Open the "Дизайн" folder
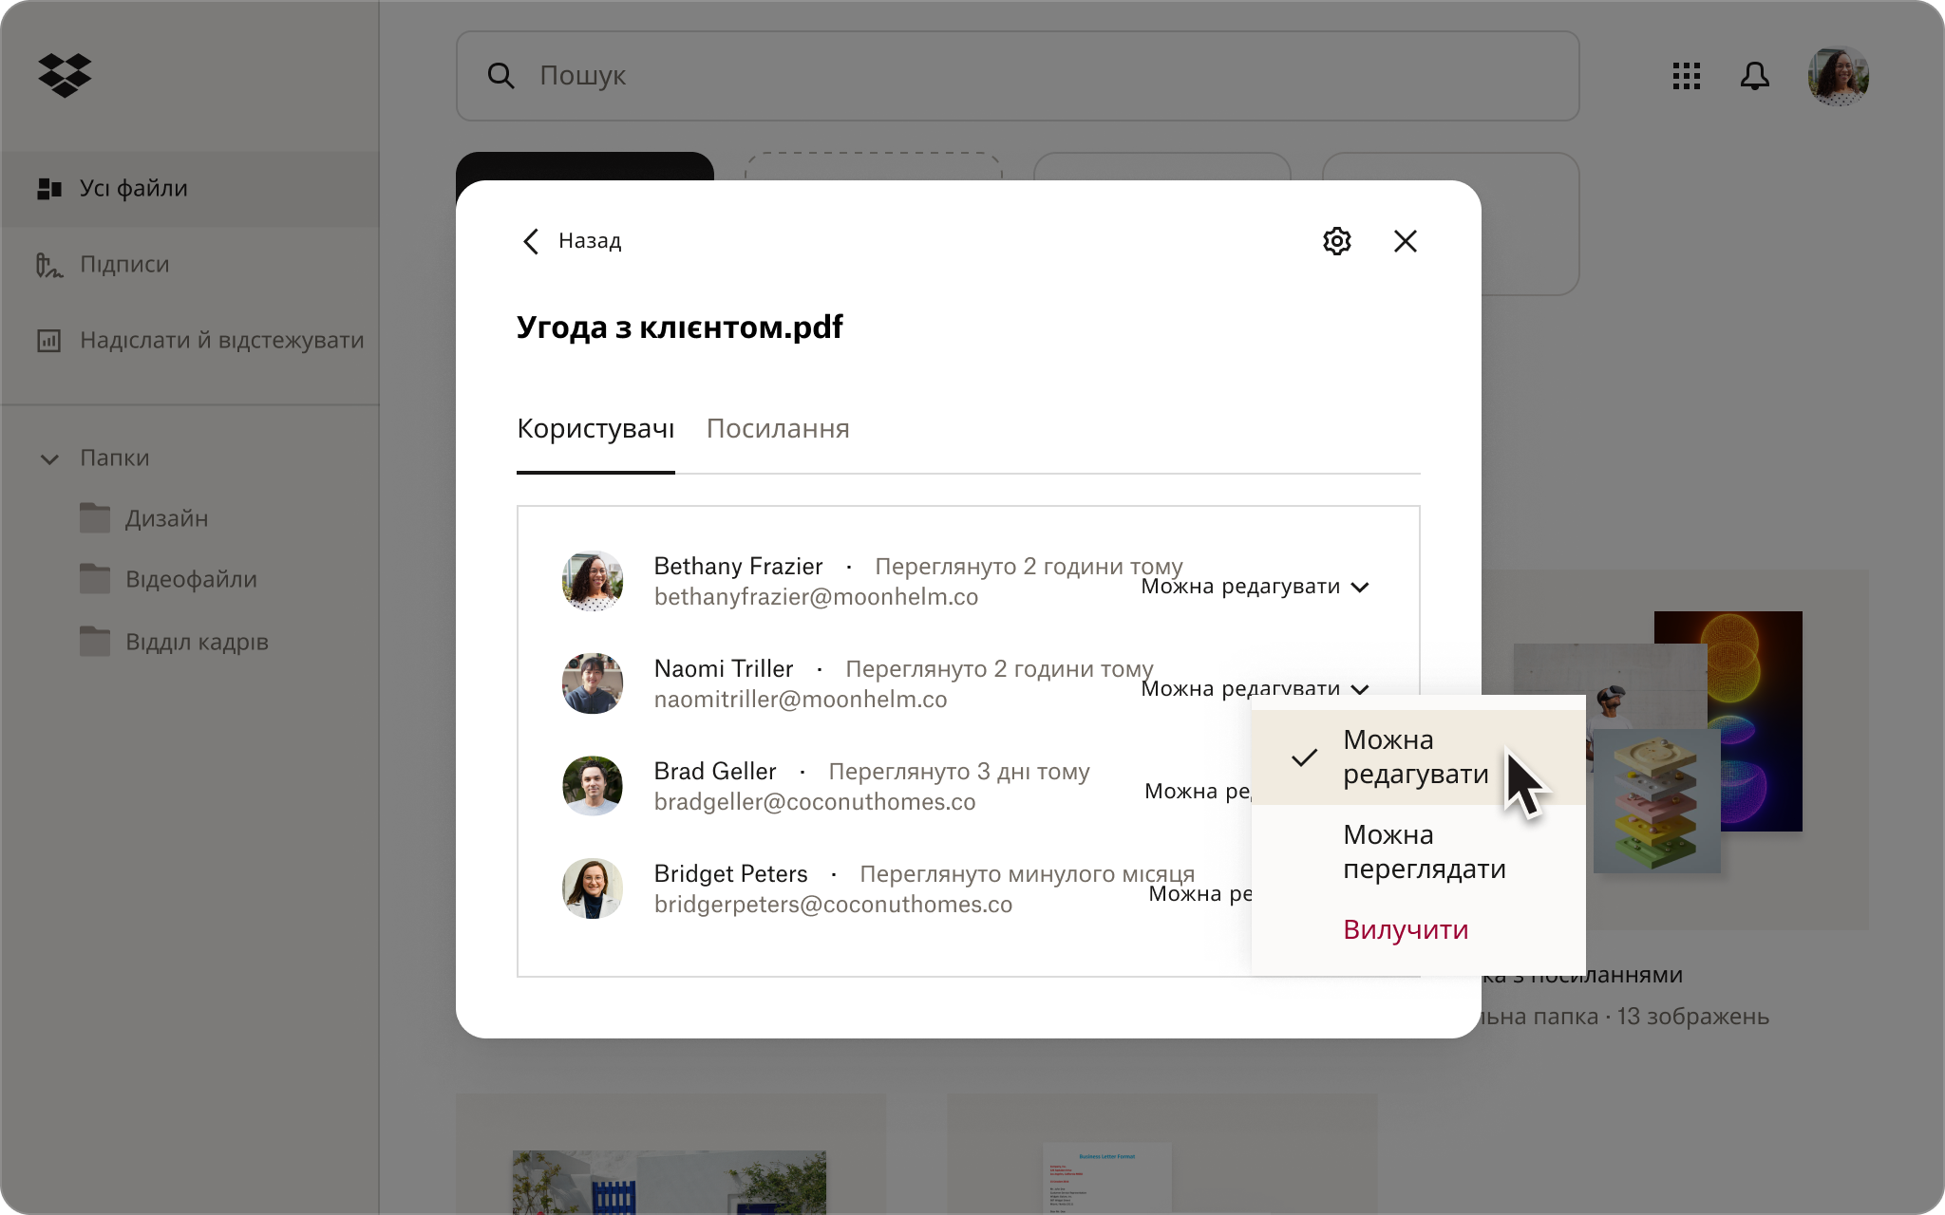The image size is (1945, 1215). pos(167,518)
